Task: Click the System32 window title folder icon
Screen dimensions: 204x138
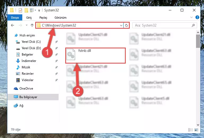Action: tap(12, 10)
